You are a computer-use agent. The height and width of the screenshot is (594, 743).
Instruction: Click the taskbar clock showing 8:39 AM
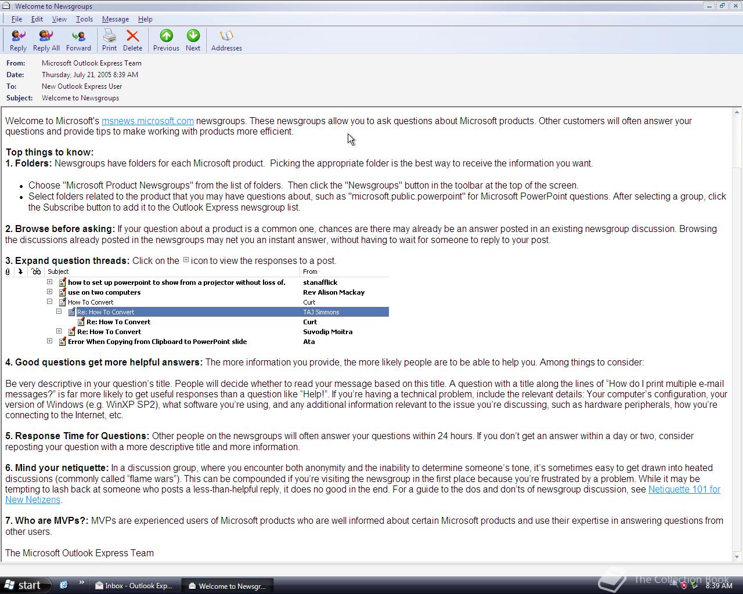pyautogui.click(x=719, y=585)
